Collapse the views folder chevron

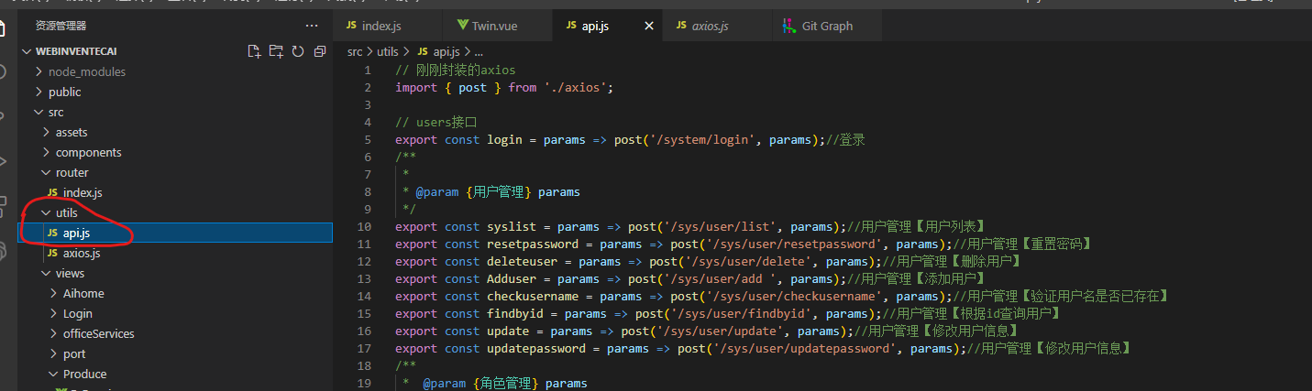coord(46,273)
